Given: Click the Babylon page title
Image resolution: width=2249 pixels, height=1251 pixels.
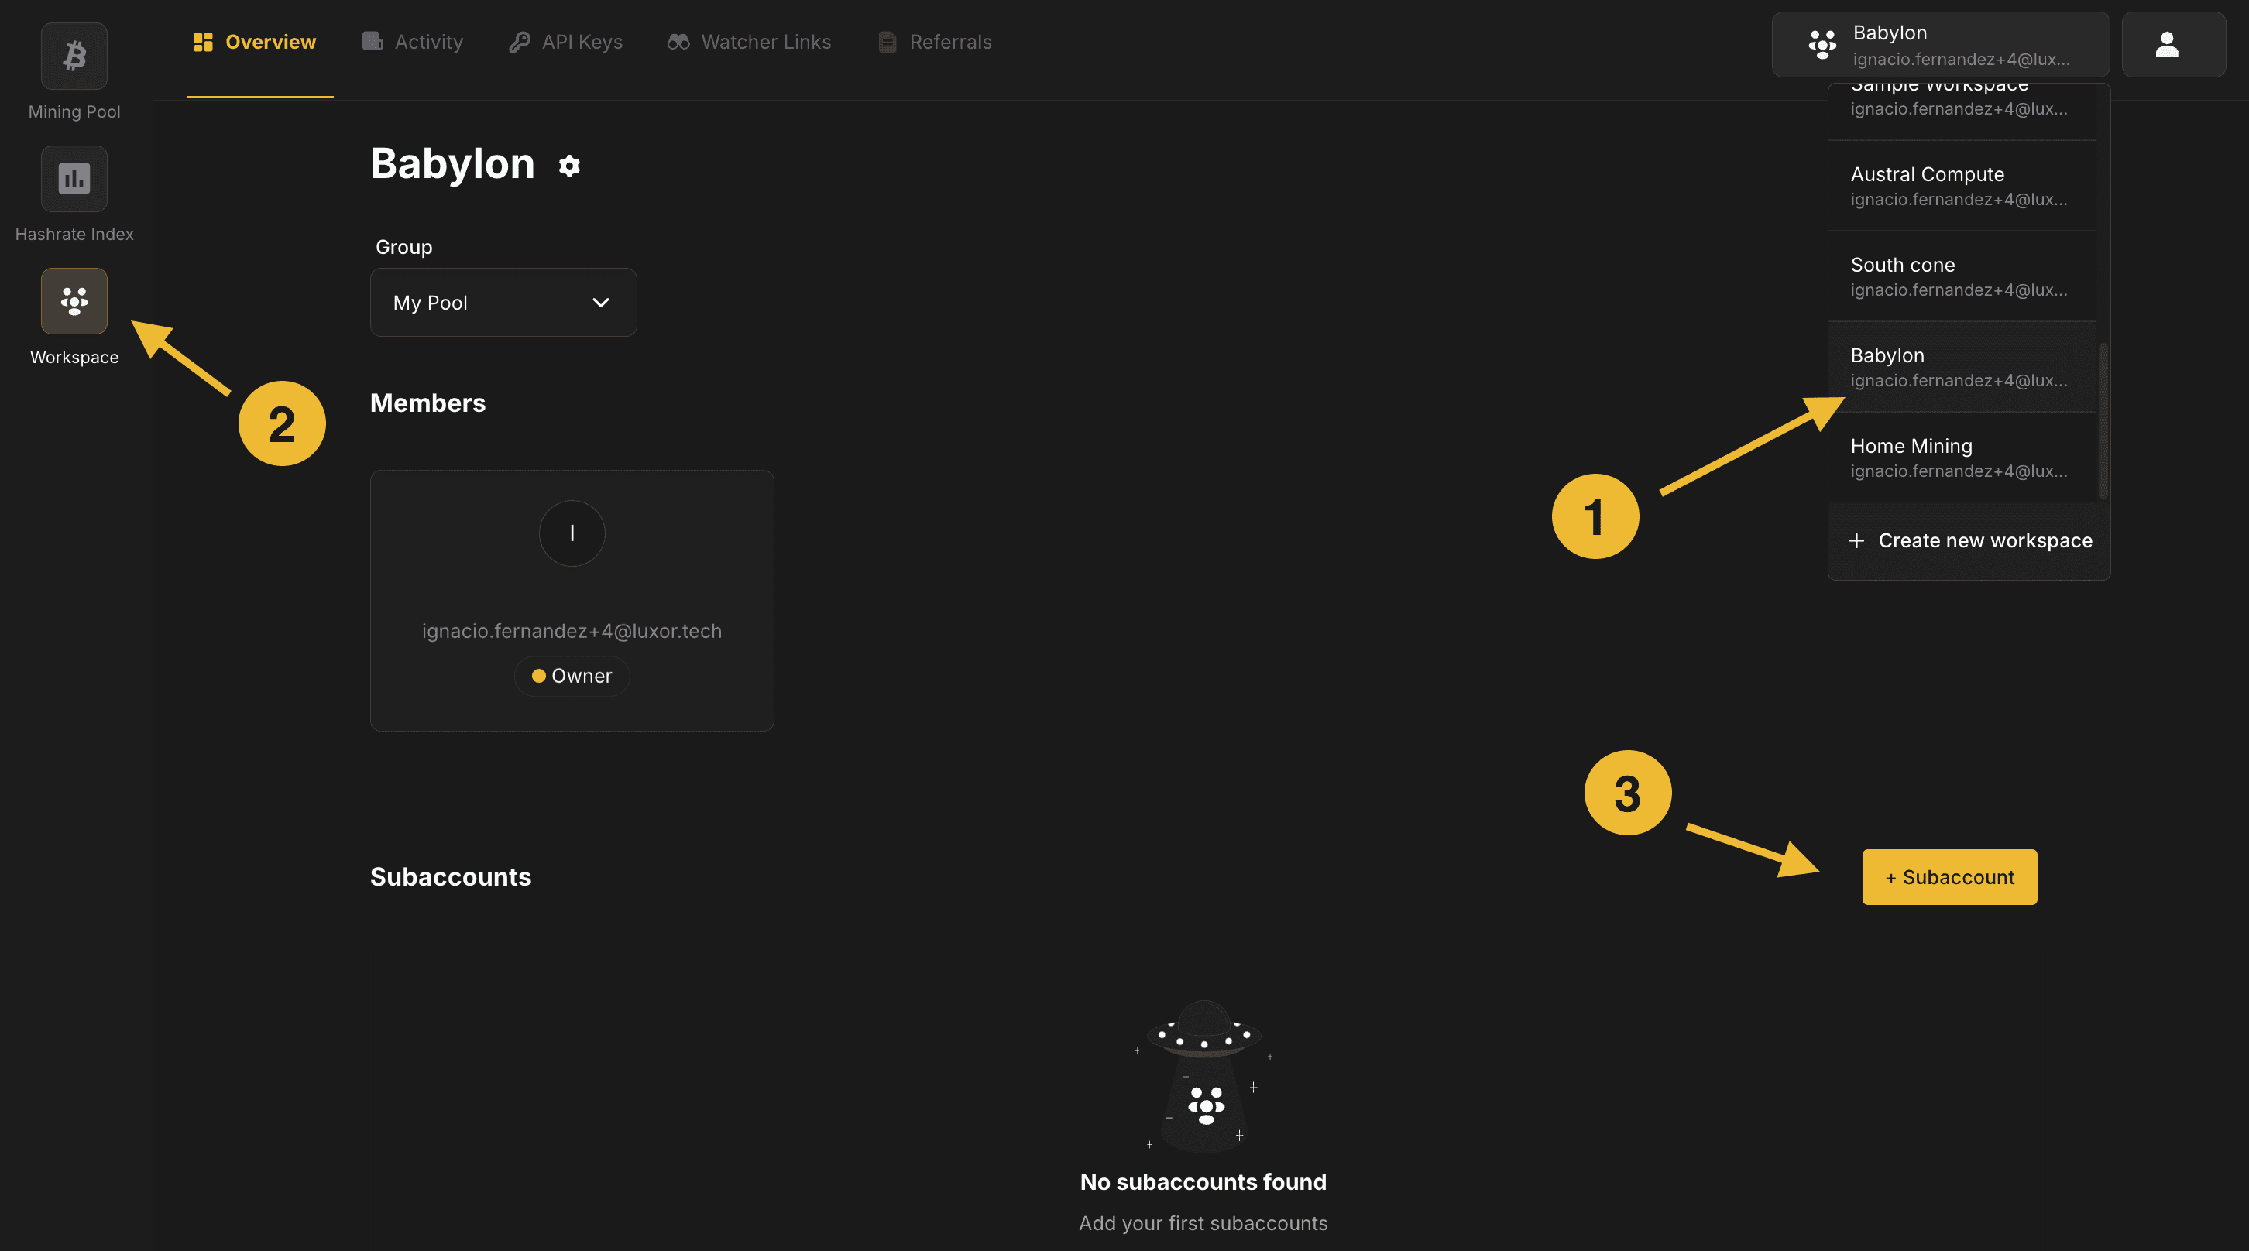Looking at the screenshot, I should coord(452,163).
